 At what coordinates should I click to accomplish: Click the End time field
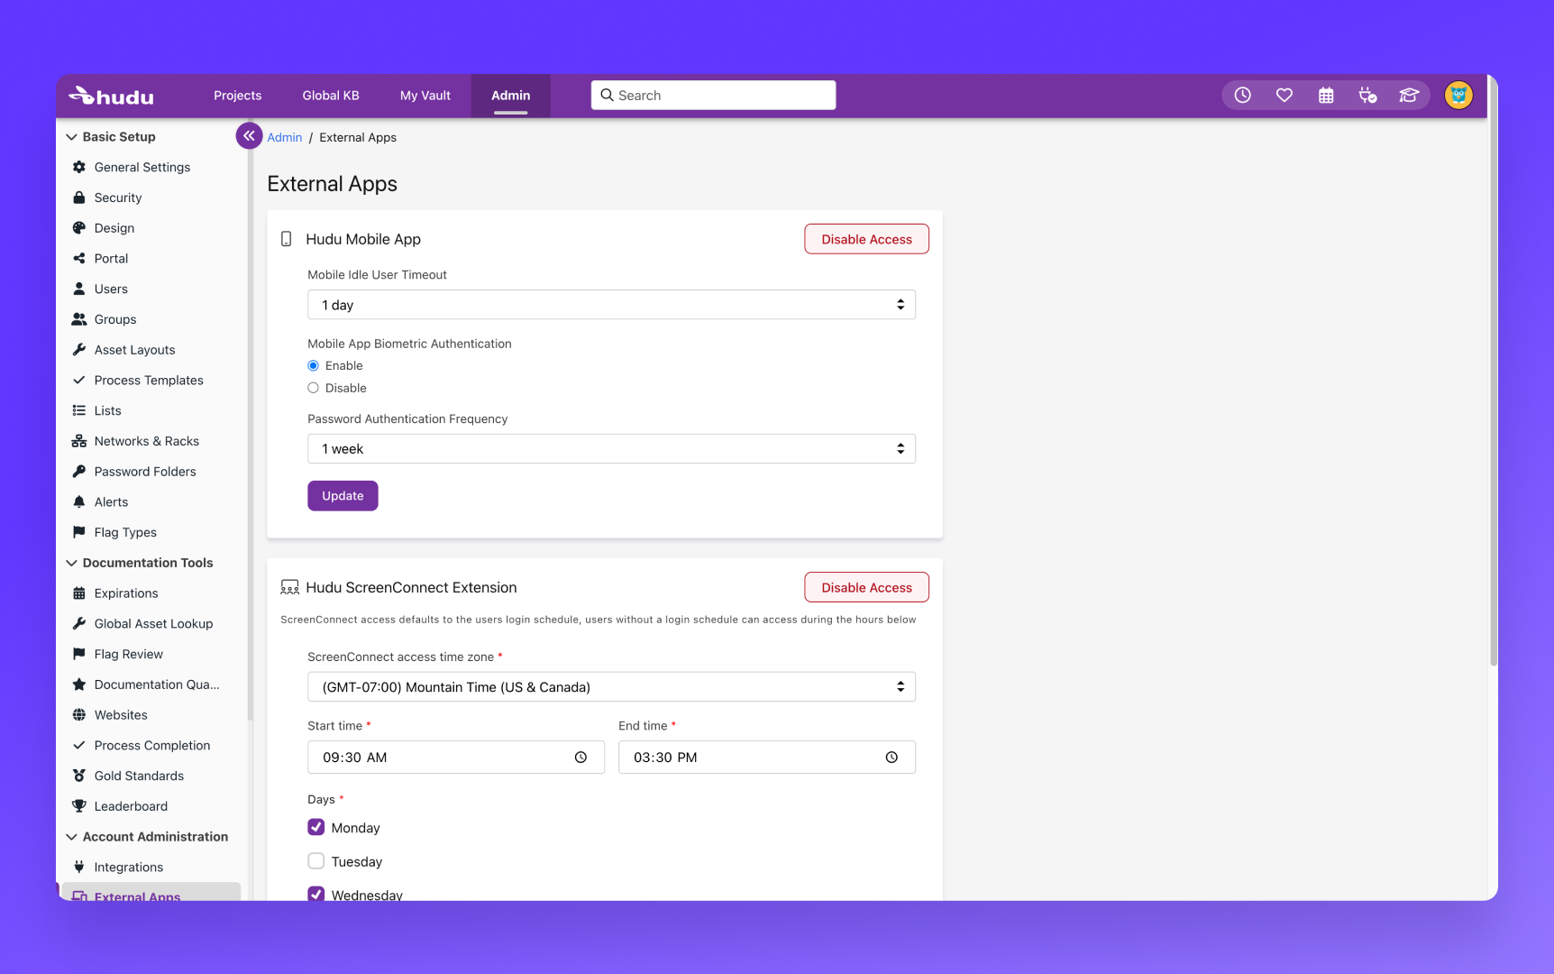click(x=767, y=758)
